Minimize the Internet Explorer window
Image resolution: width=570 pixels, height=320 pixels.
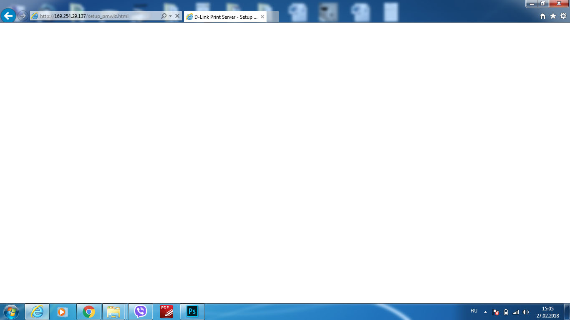click(x=532, y=4)
